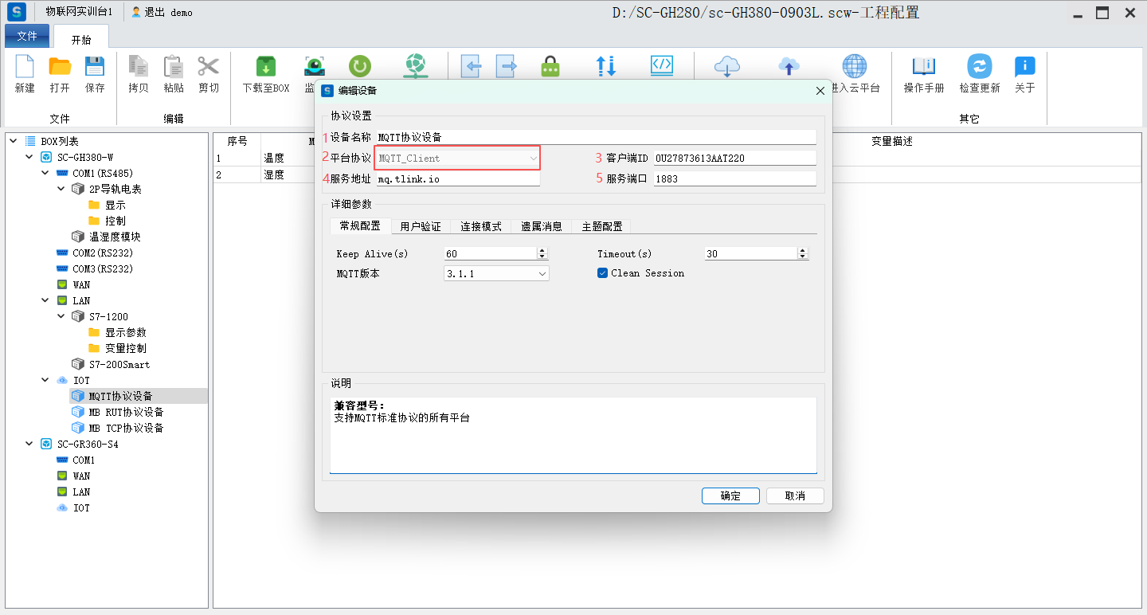Click the 剪切 (Cut) scissors icon
The height and width of the screenshot is (615, 1147).
coord(209,67)
